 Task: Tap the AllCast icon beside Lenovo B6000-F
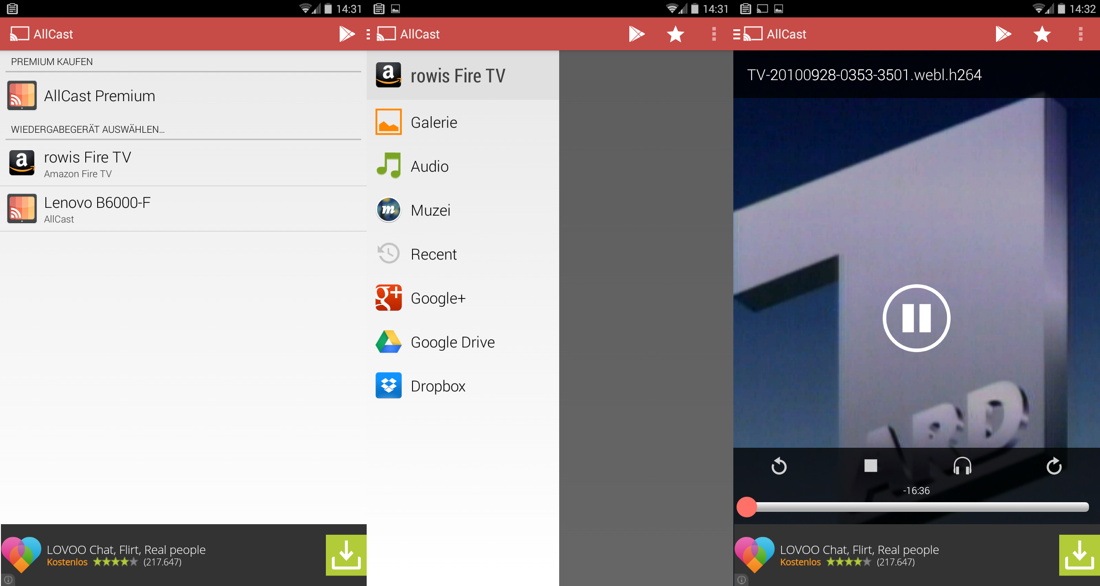22,208
